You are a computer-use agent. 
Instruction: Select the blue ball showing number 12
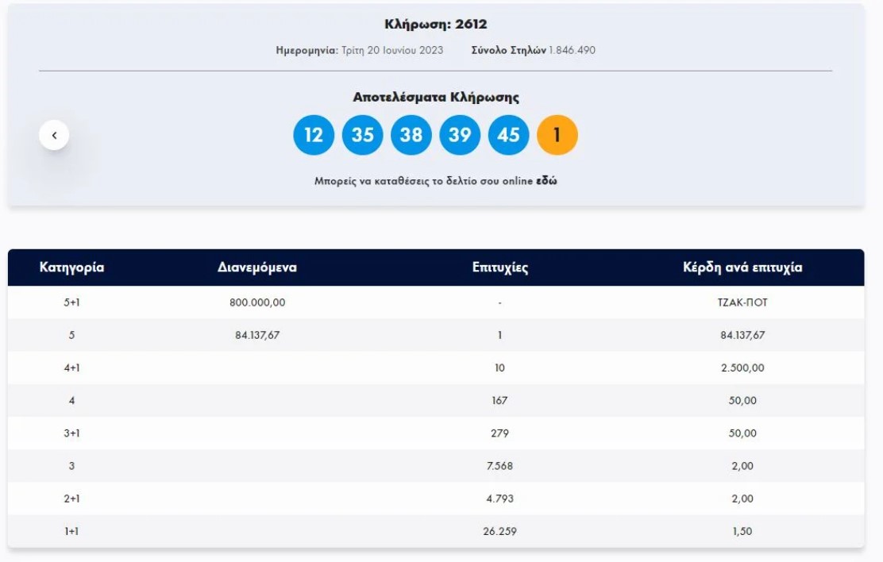click(x=314, y=134)
